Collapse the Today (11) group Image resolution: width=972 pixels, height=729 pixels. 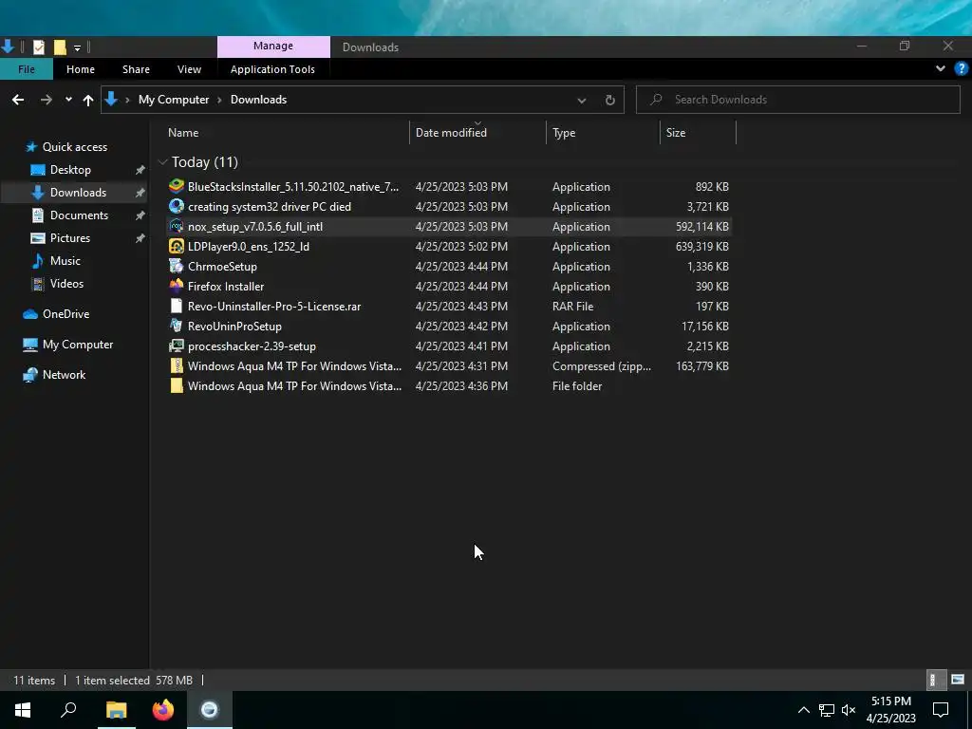pyautogui.click(x=163, y=161)
